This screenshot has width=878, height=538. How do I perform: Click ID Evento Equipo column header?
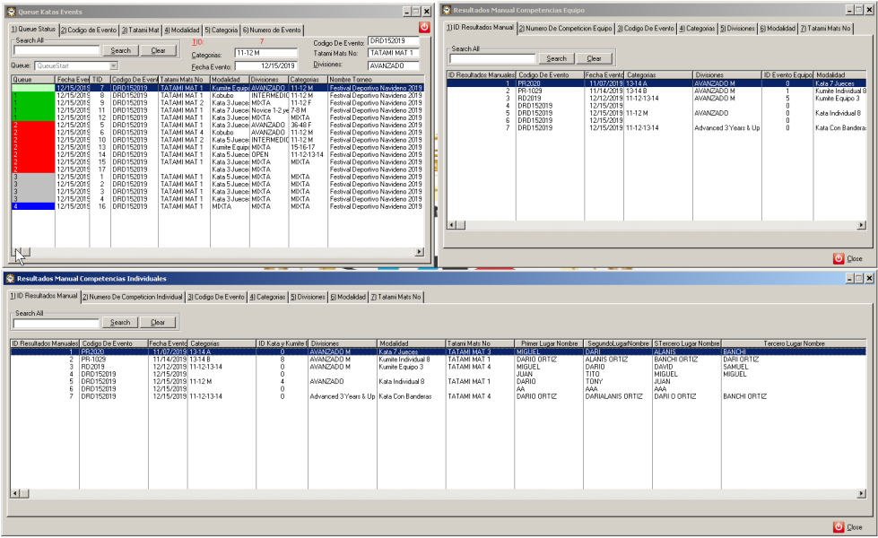787,75
